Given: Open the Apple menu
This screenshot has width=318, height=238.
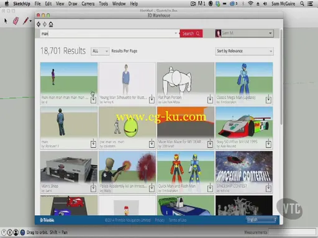Looking at the screenshot, I should [x=7, y=4].
